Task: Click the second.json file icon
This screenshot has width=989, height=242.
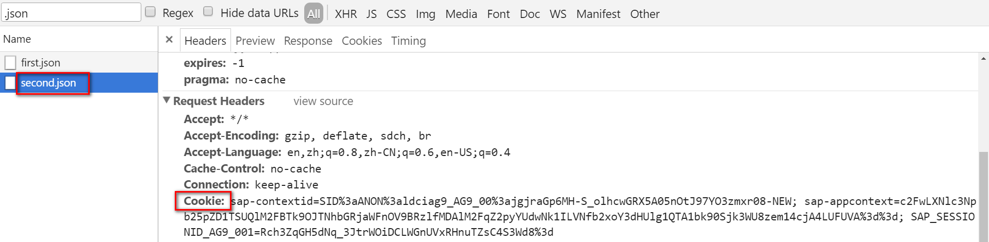Action: point(10,83)
